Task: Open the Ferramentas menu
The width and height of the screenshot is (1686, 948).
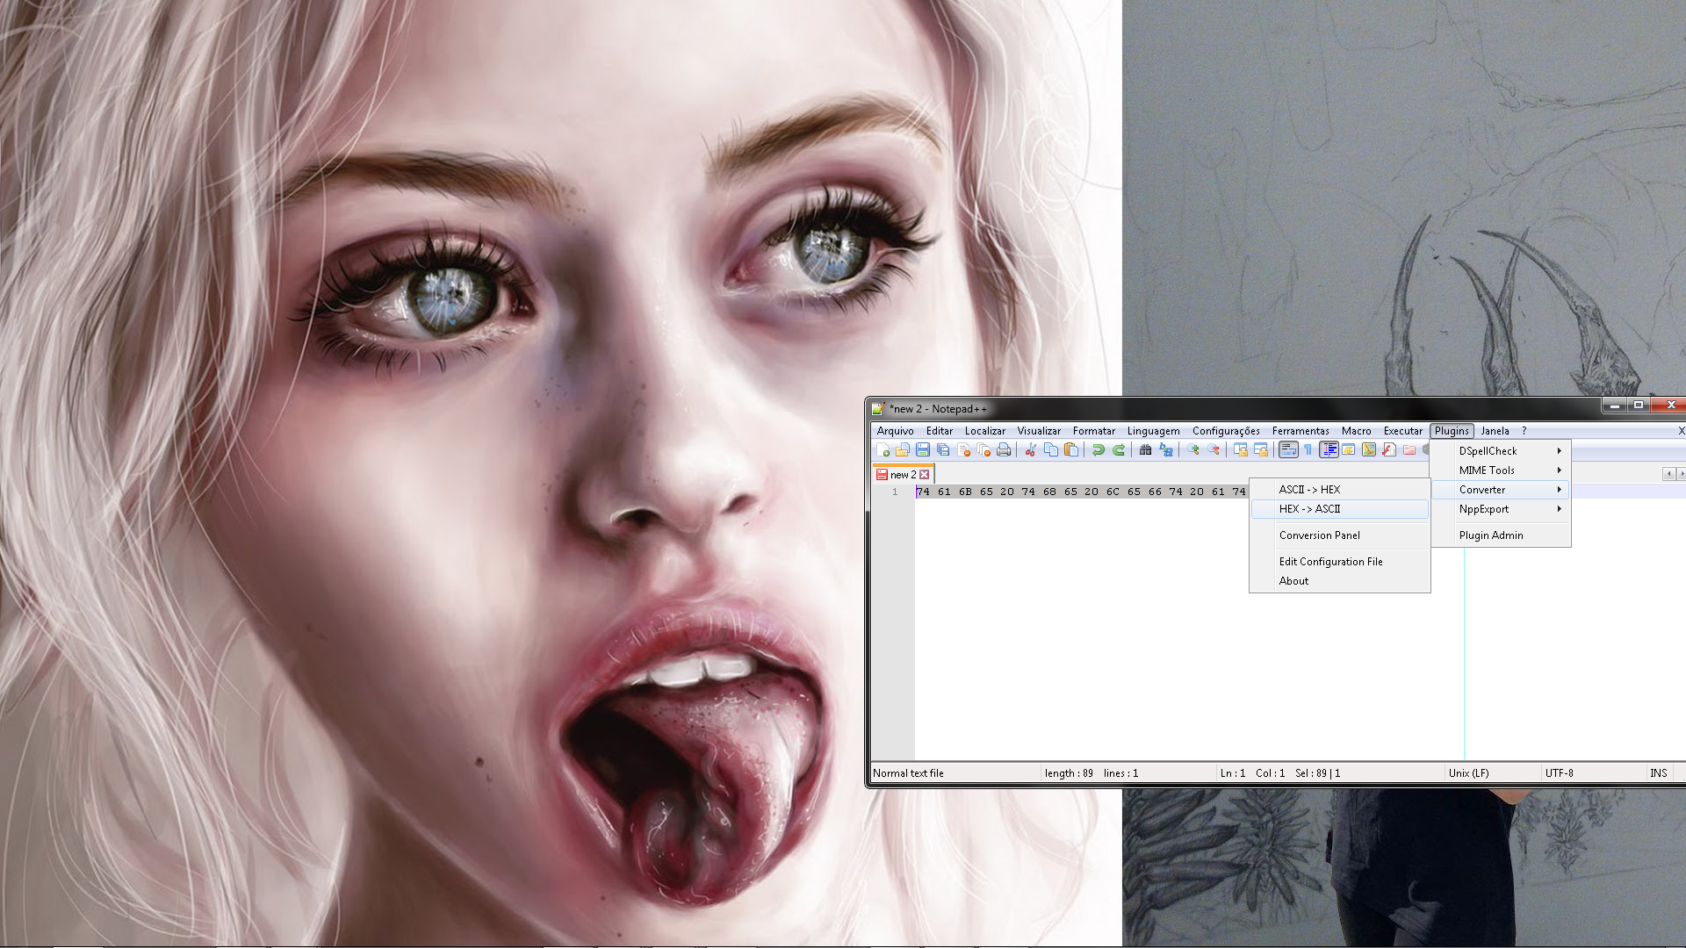Action: coord(1301,431)
